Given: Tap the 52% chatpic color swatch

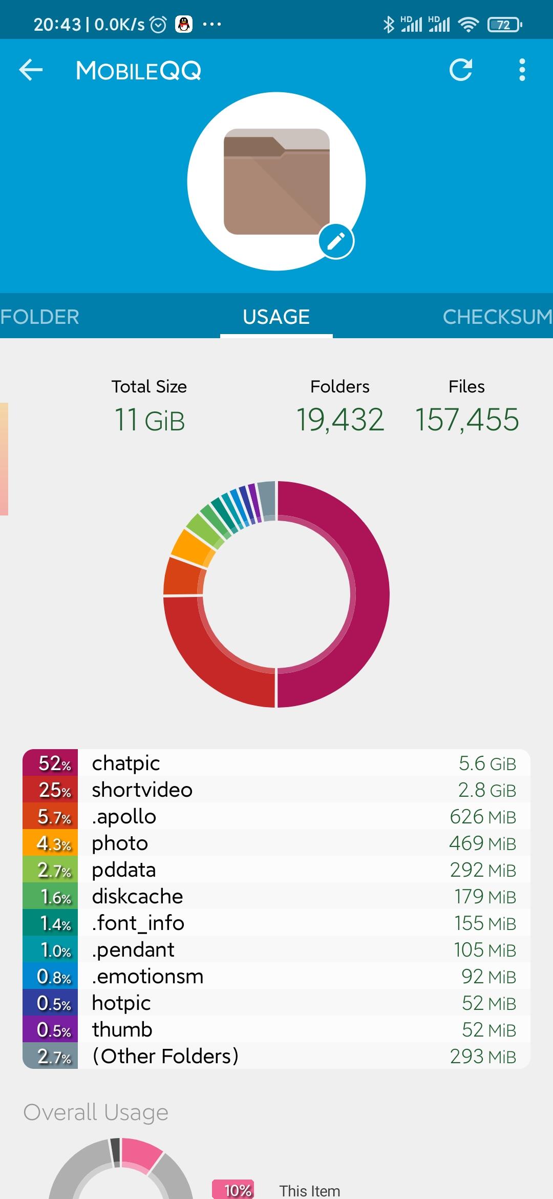Looking at the screenshot, I should pyautogui.click(x=51, y=763).
